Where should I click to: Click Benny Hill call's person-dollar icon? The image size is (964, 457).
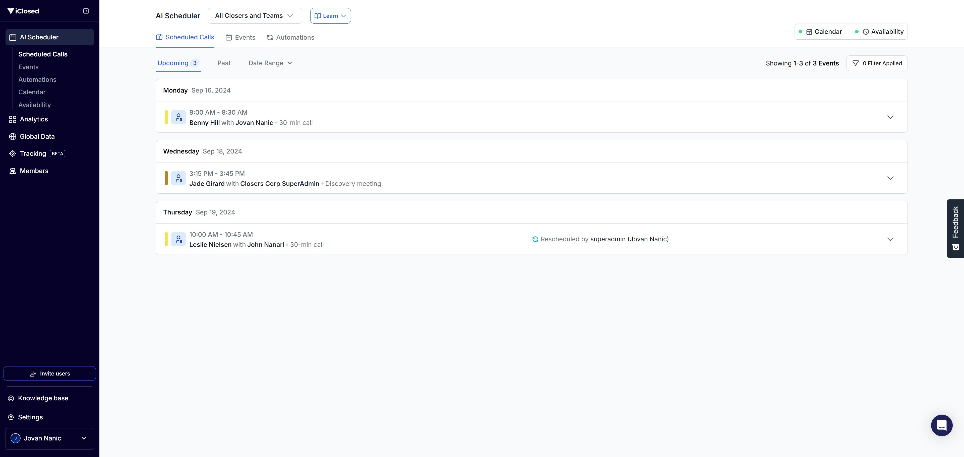(178, 117)
